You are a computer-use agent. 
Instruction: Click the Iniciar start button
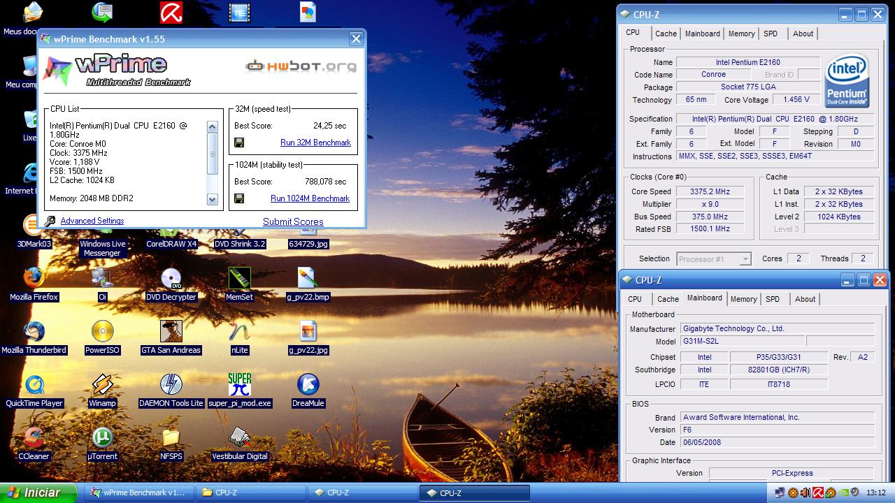38,493
